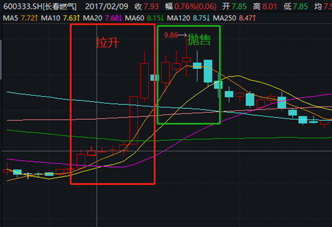Click the last red candlestick at right edge
This screenshot has width=332, height=227.
coord(324,123)
